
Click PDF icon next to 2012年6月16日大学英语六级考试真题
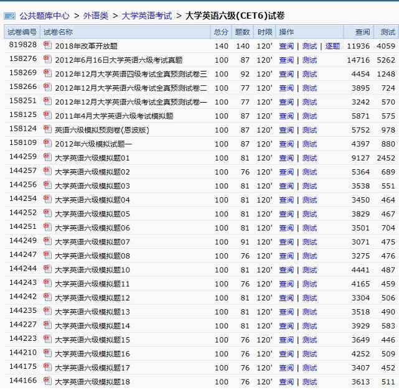(x=47, y=60)
